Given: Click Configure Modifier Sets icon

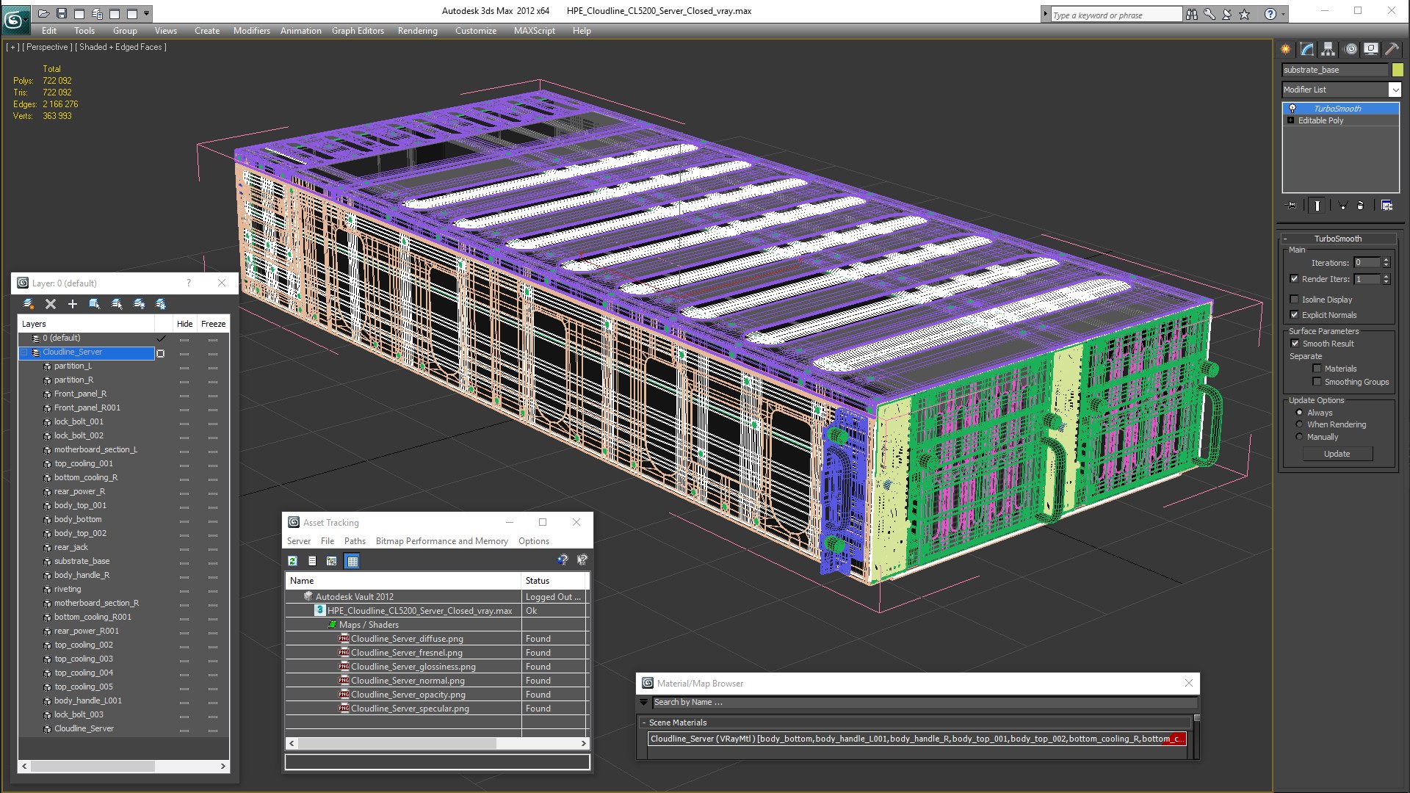Looking at the screenshot, I should click(x=1386, y=206).
